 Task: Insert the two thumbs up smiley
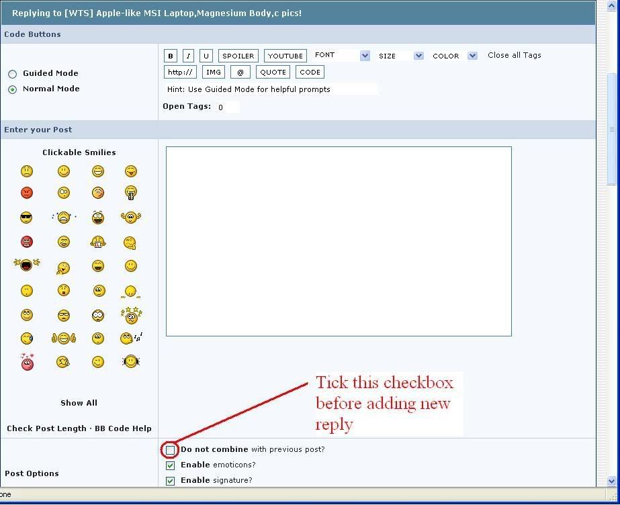tap(63, 338)
